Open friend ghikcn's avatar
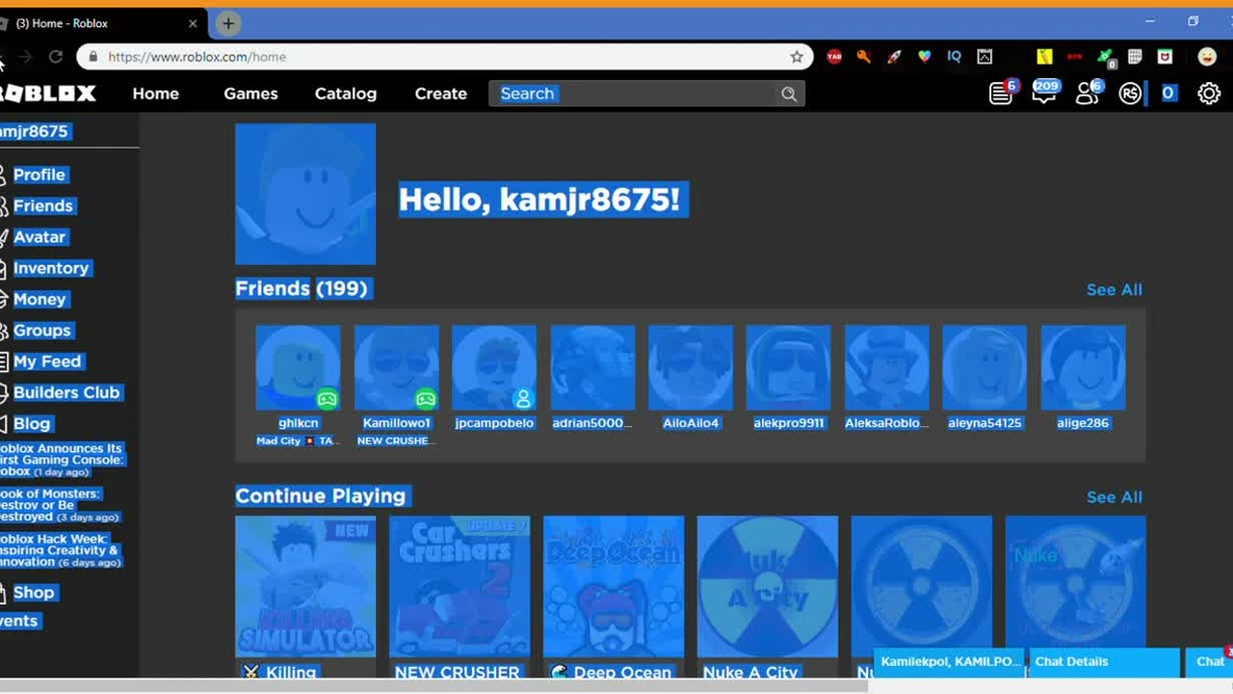The image size is (1233, 694). [298, 368]
